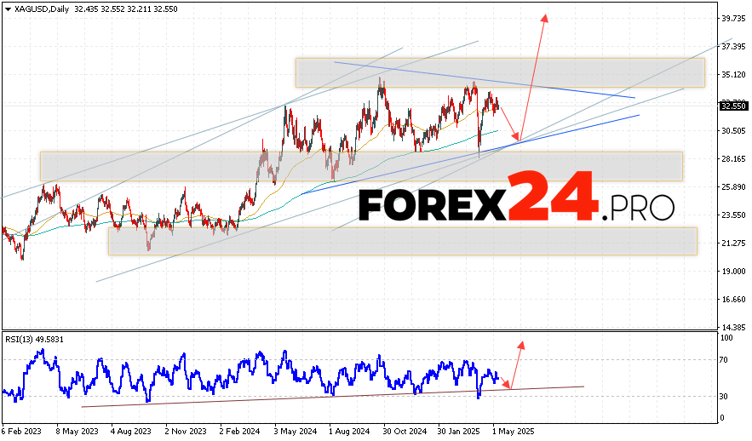Click the 25.890 price axis label
This screenshot has height=441, width=752.
(734, 187)
